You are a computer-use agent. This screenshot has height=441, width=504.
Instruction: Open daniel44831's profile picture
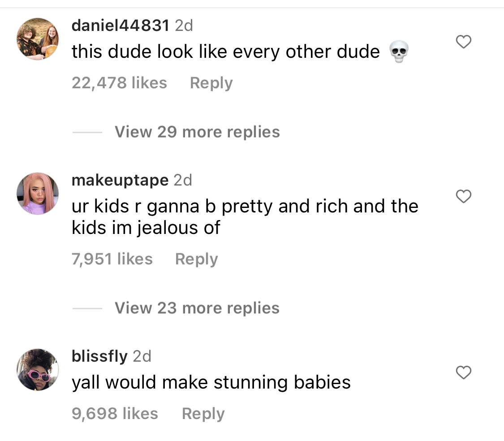click(x=38, y=39)
